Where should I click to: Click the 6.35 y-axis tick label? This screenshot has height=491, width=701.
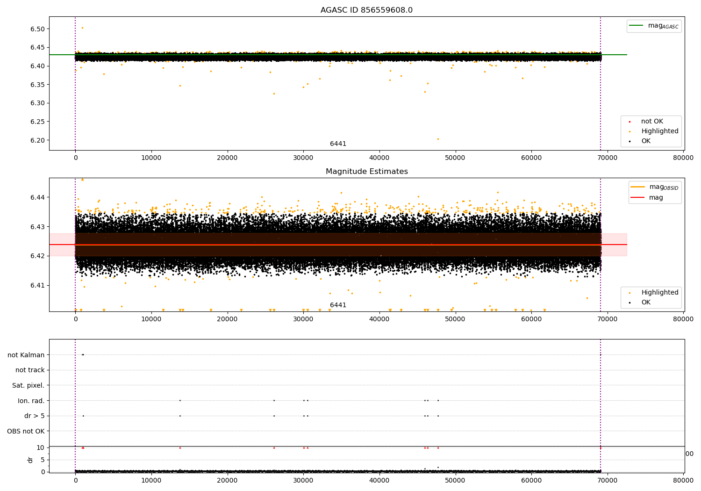tap(37, 85)
